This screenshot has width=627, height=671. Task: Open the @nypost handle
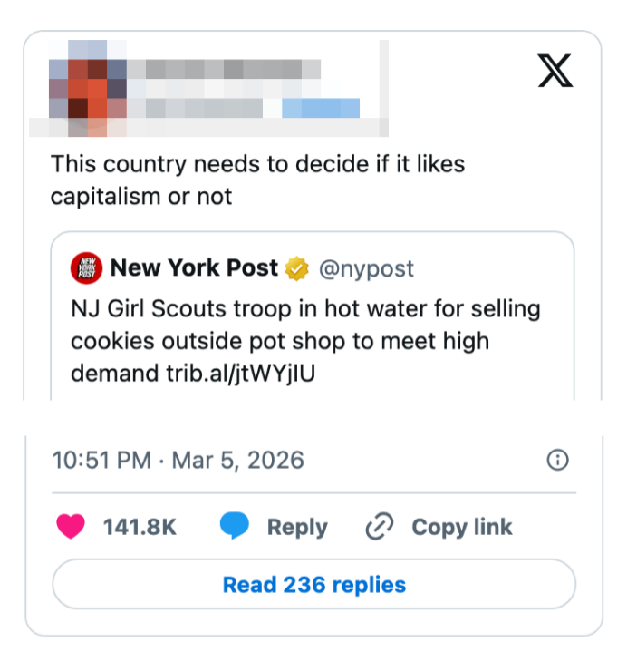[x=364, y=268]
